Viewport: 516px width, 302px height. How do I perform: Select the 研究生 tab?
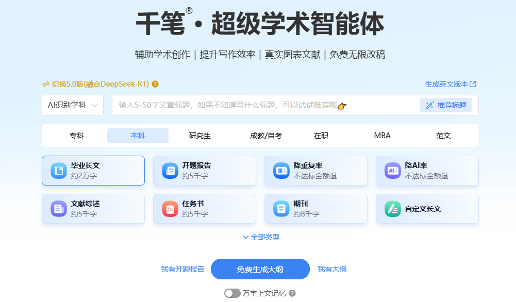coord(199,136)
